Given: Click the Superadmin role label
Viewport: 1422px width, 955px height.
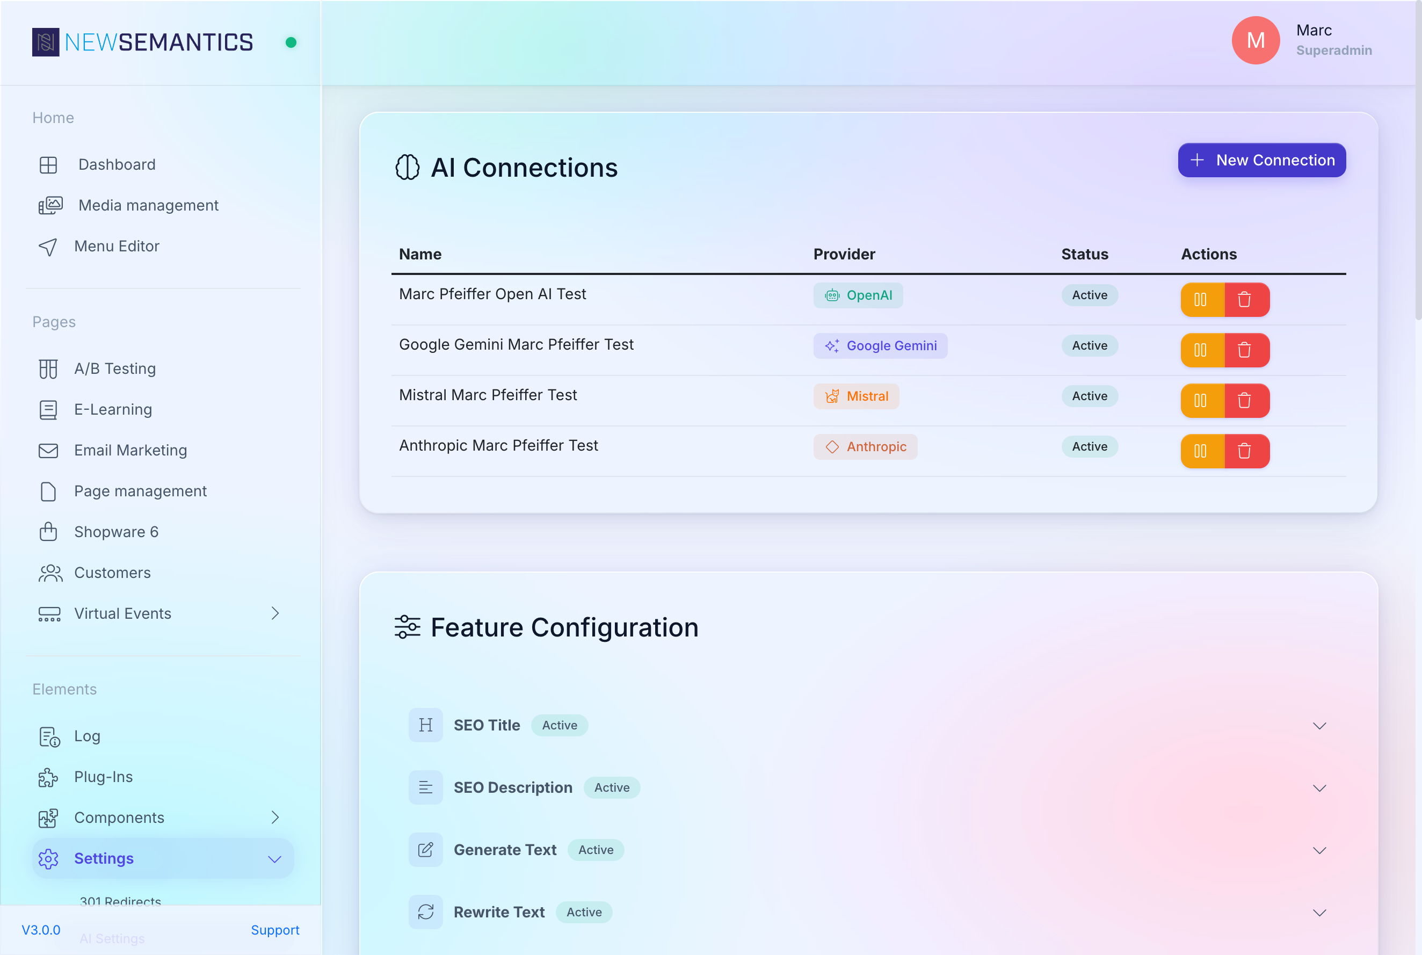Looking at the screenshot, I should tap(1334, 50).
